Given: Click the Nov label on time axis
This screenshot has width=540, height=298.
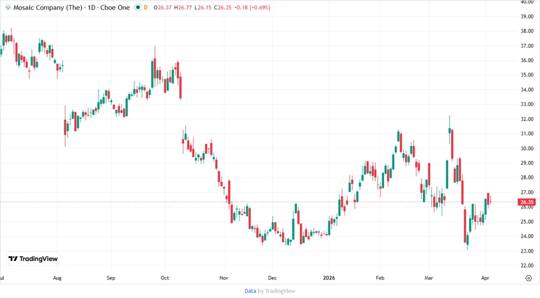Looking at the screenshot, I should [x=224, y=278].
